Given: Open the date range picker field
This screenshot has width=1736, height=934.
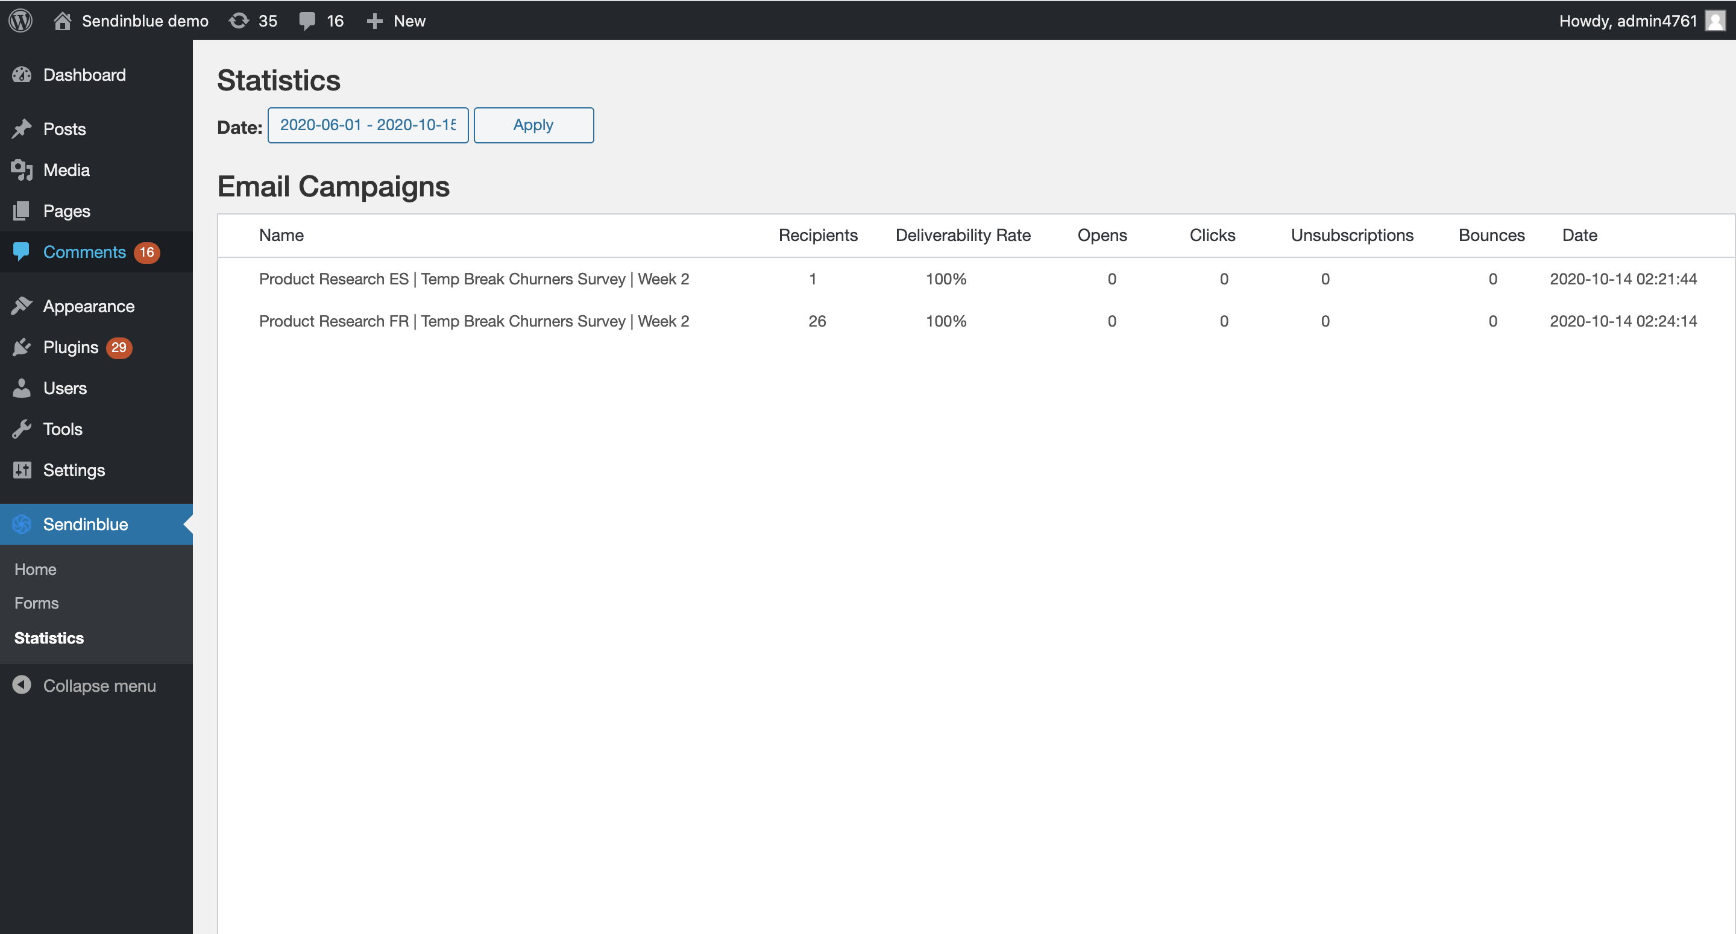Looking at the screenshot, I should (x=368, y=125).
